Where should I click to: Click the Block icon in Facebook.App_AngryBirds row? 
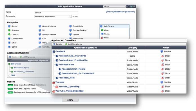[x=162, y=56]
